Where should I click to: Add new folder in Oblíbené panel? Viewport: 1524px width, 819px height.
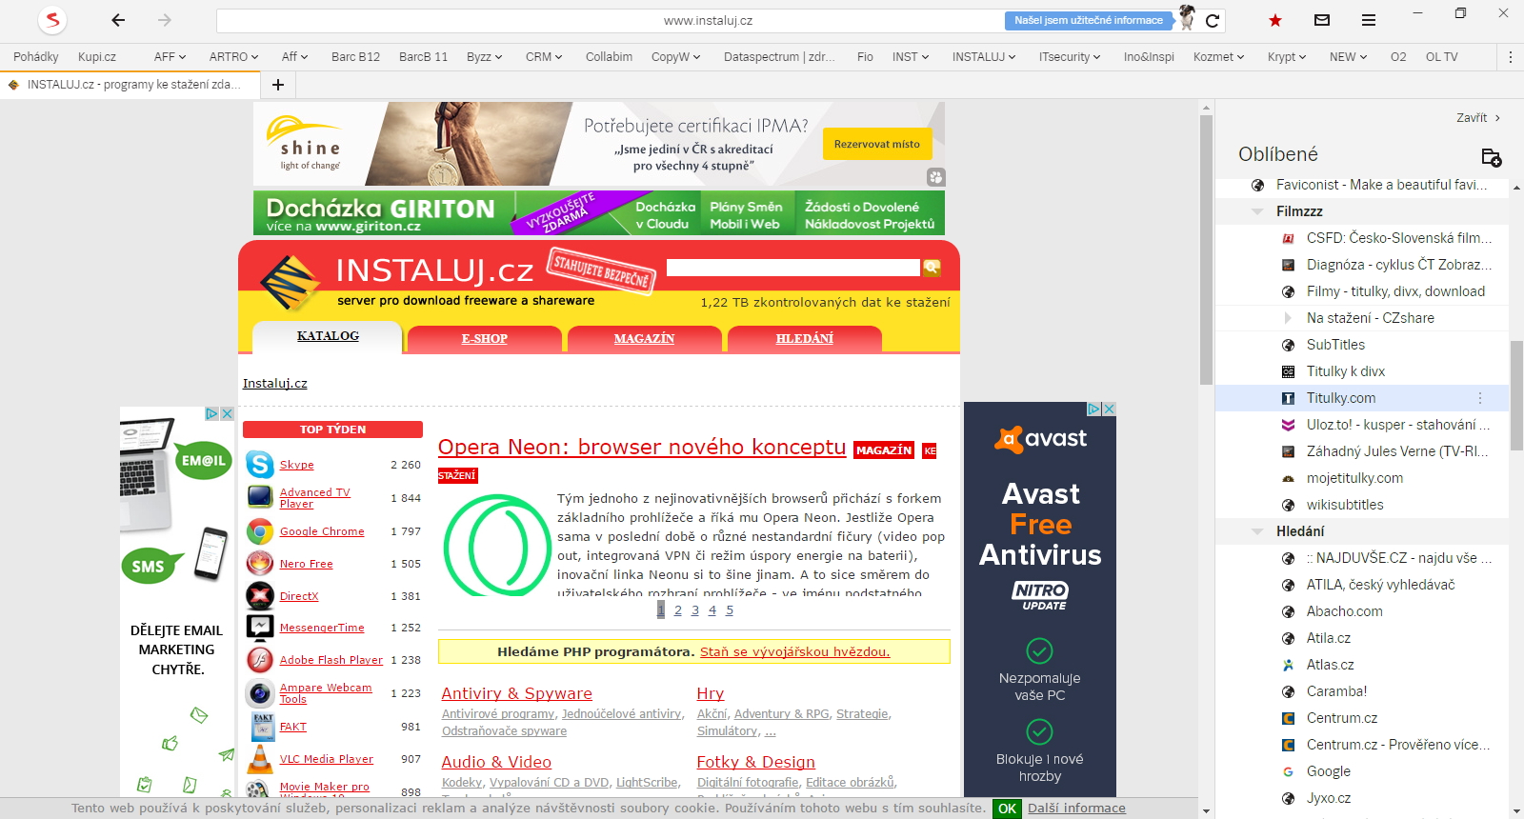(1492, 157)
